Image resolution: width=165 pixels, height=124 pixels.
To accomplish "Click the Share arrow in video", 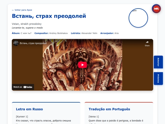I will (x=147, y=43).
